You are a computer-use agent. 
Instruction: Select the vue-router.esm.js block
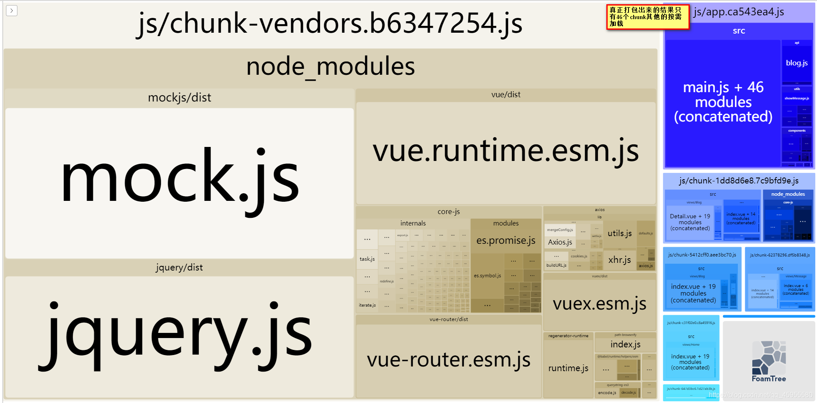click(448, 361)
